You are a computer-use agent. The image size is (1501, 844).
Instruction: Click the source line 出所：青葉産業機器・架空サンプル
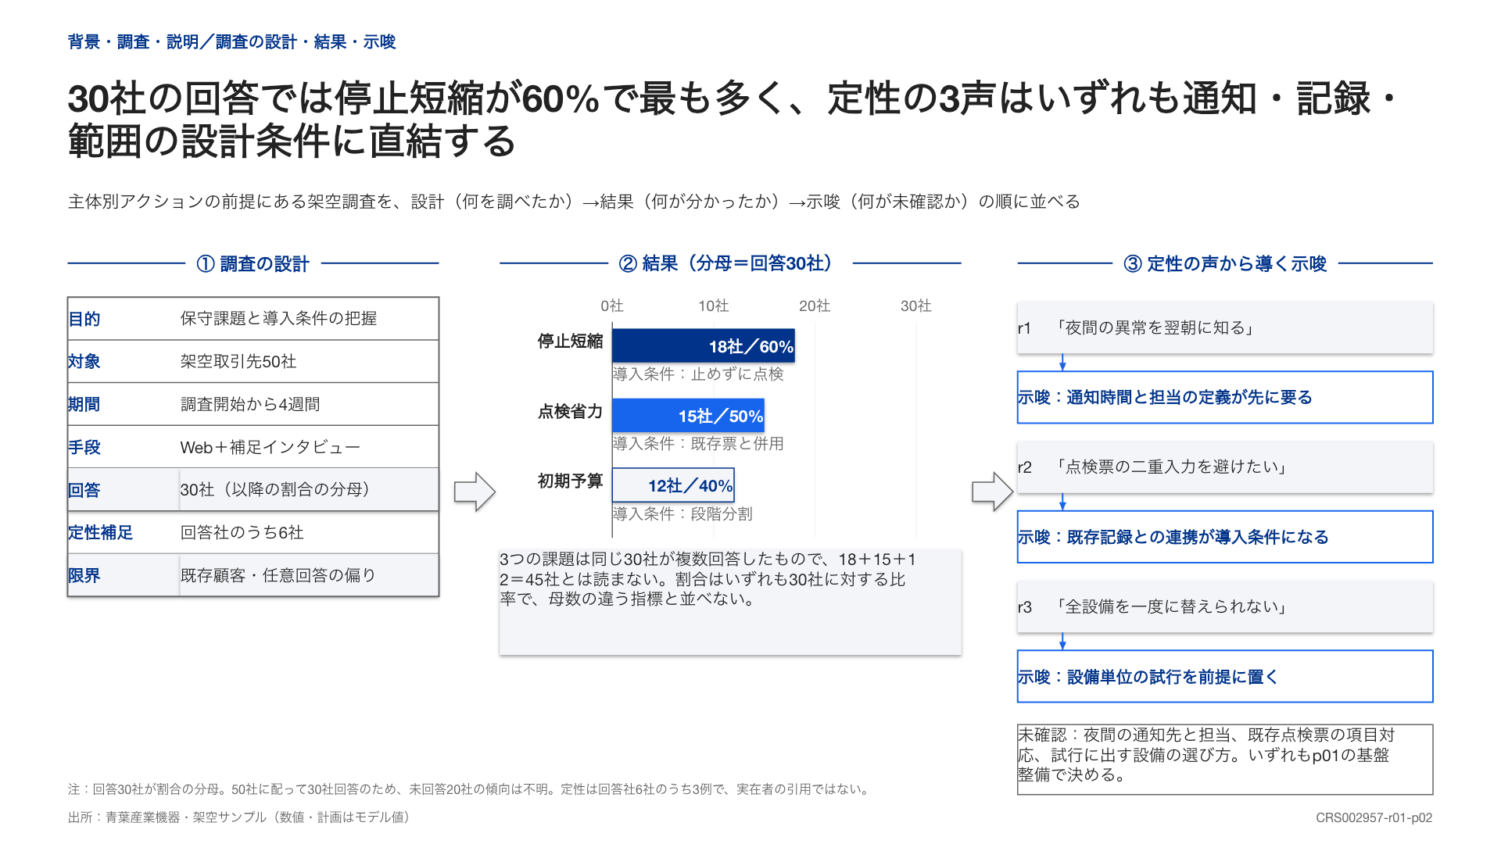coord(239,817)
